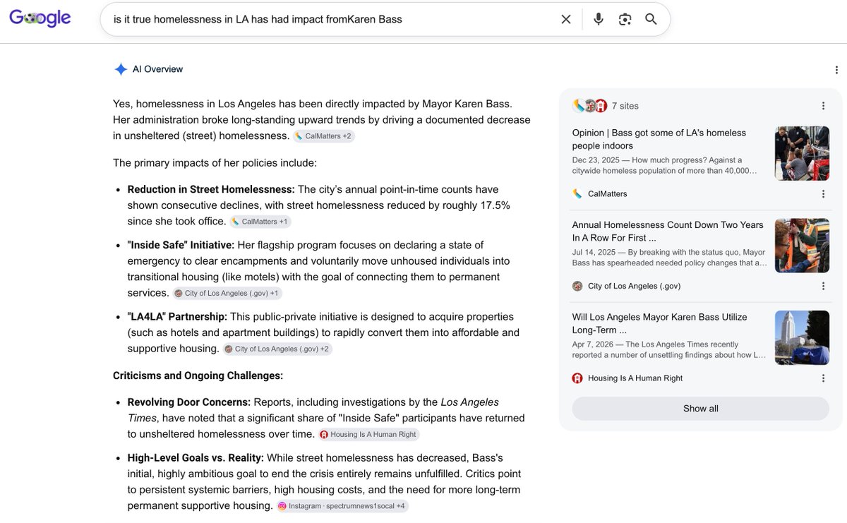
Task: Click Housing Is A Human Right sidebar favicon
Action: tap(577, 378)
